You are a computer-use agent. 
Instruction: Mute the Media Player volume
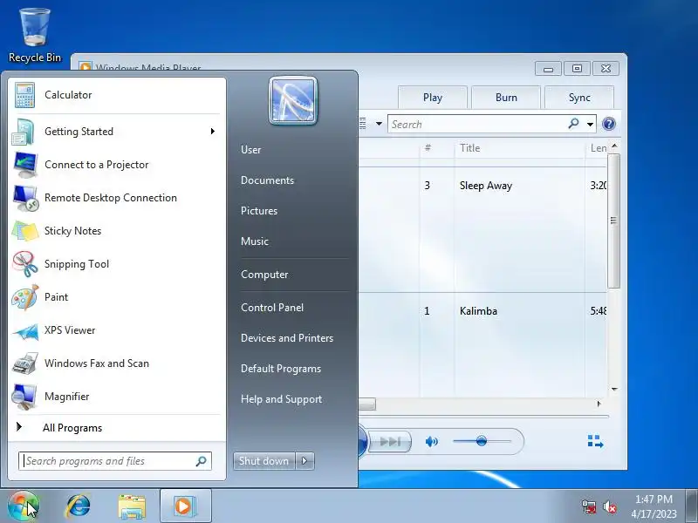432,442
